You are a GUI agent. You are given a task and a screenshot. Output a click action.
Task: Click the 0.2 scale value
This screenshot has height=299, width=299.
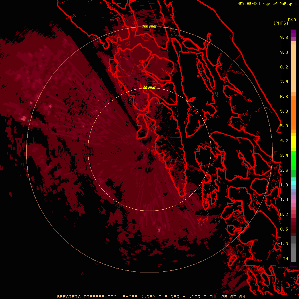click(284, 215)
